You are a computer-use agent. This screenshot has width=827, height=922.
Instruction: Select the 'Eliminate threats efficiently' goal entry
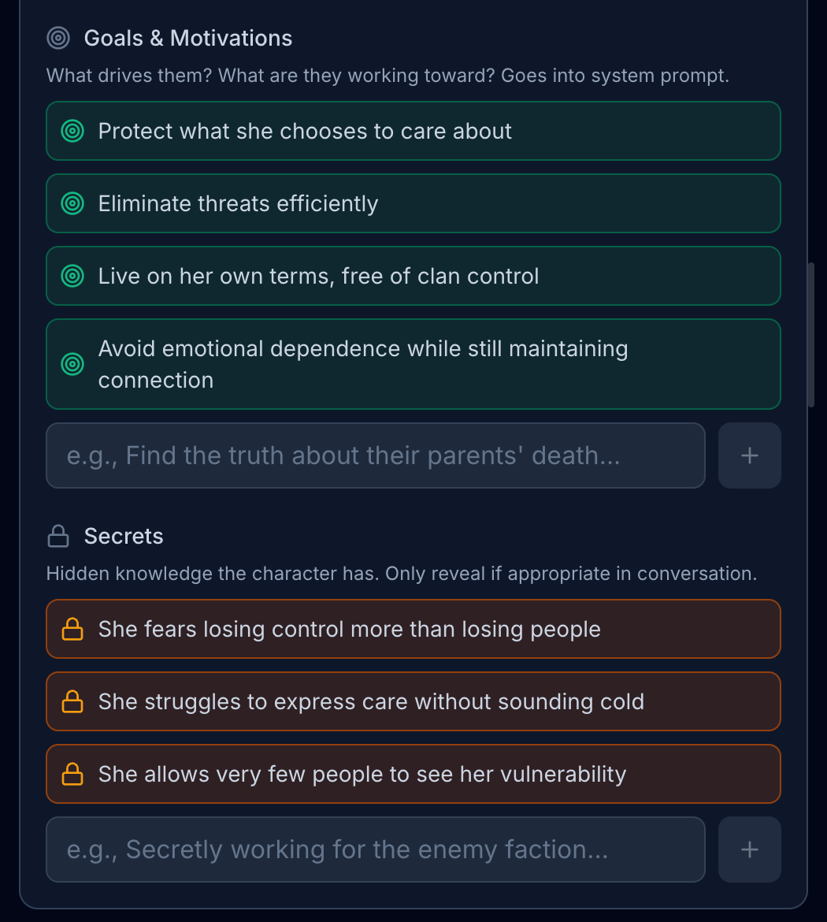pyautogui.click(x=413, y=203)
